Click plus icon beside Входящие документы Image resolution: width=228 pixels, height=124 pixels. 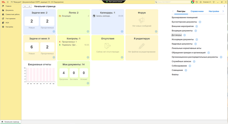click(195, 31)
